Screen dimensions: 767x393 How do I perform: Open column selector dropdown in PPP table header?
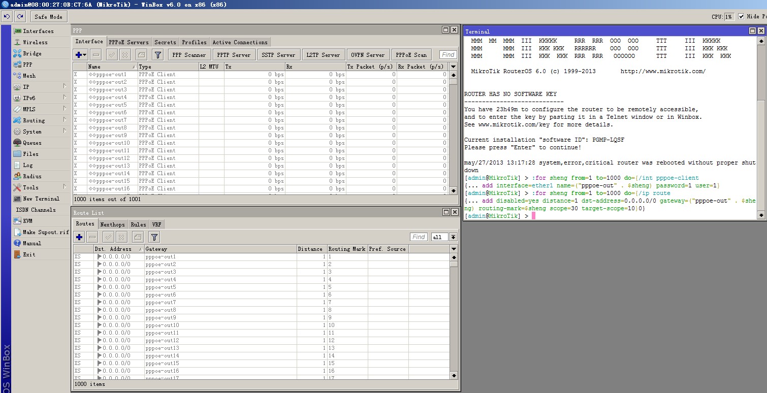[454, 67]
